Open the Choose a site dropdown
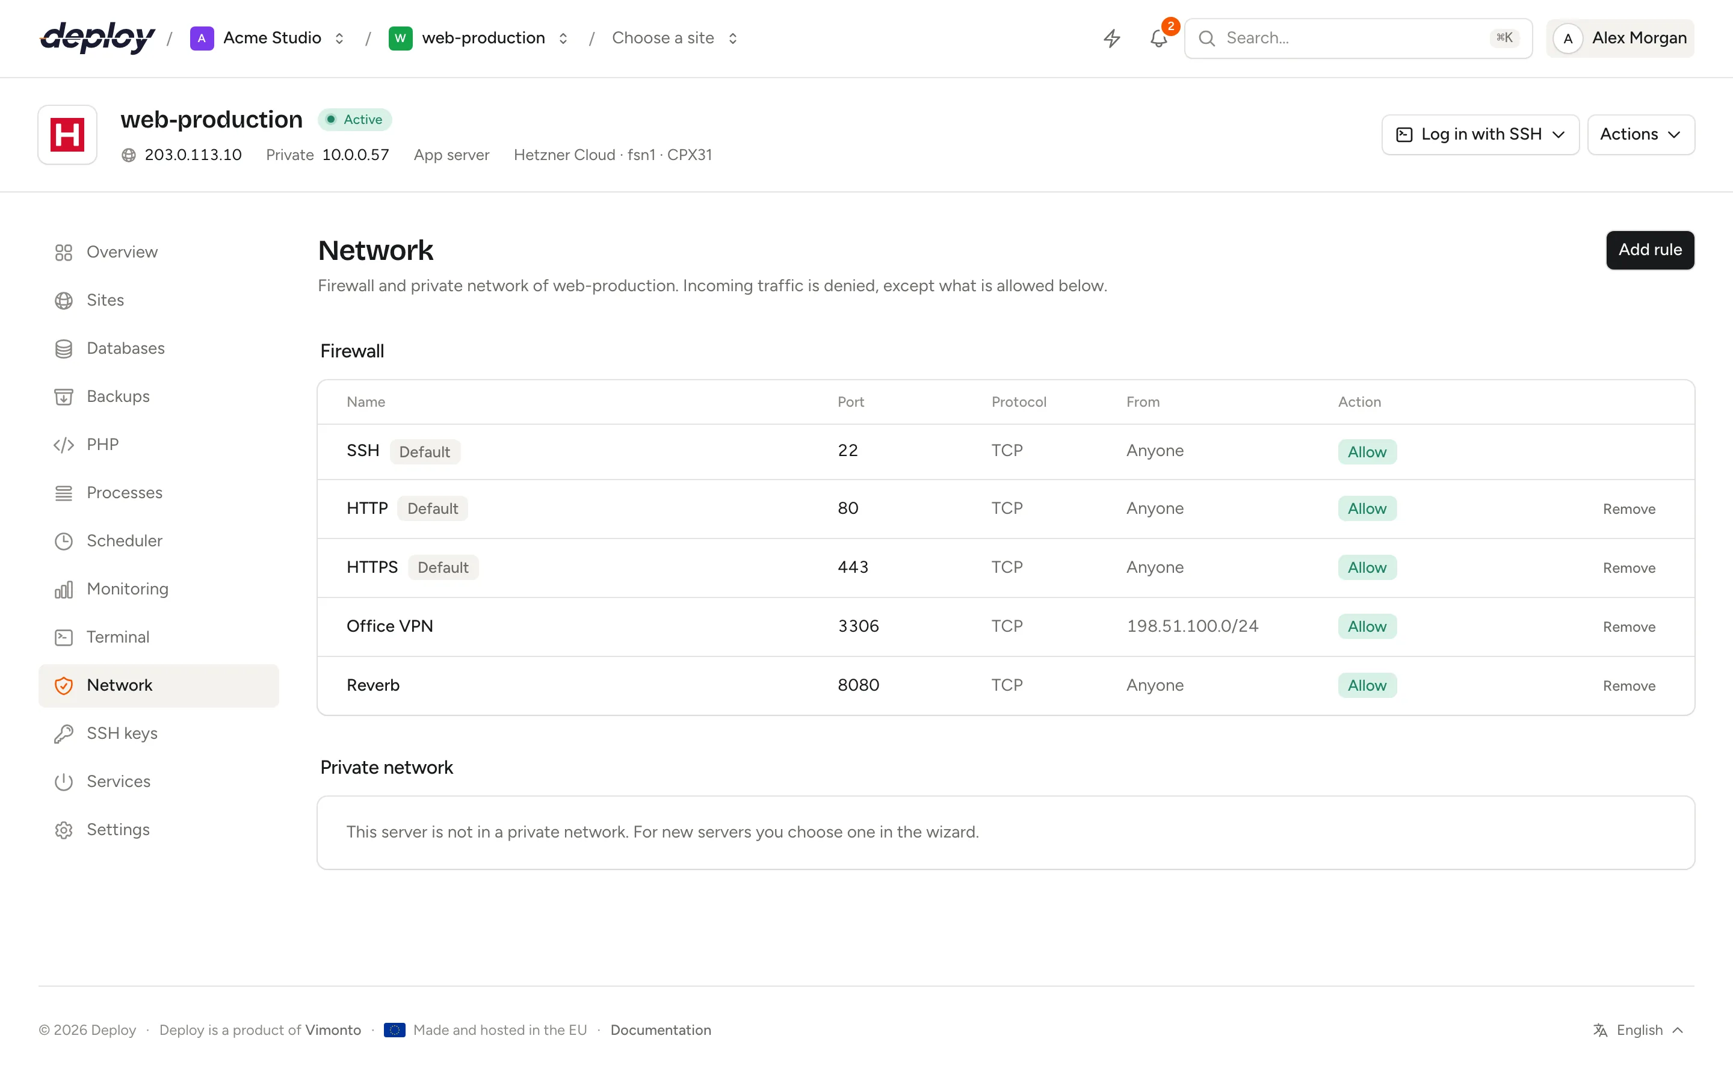Image resolution: width=1733 pixels, height=1083 pixels. click(675, 38)
